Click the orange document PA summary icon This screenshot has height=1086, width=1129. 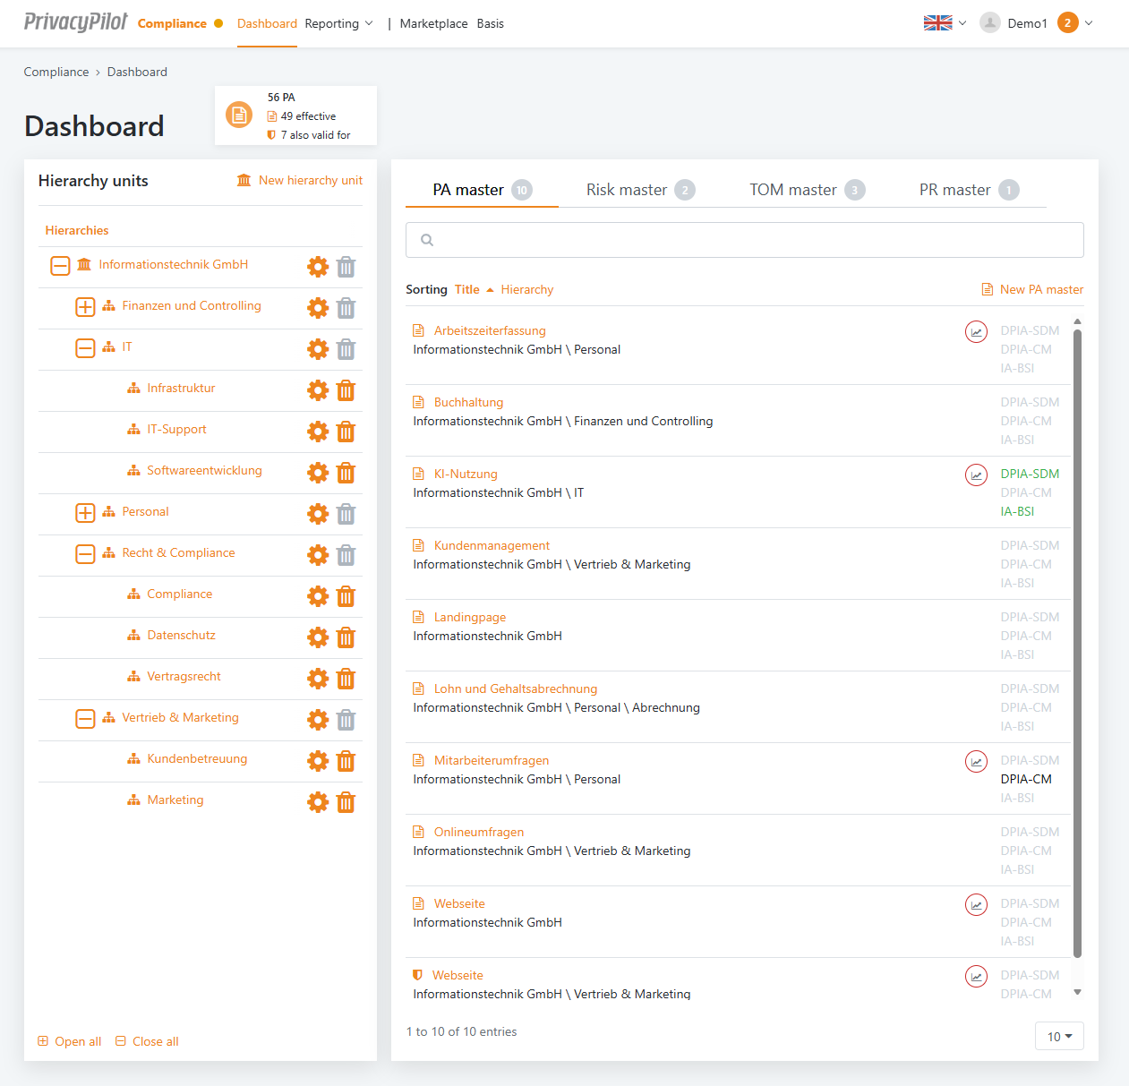tap(239, 115)
